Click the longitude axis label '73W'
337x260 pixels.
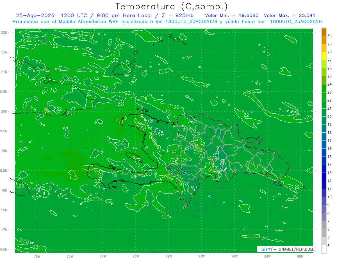136,256
